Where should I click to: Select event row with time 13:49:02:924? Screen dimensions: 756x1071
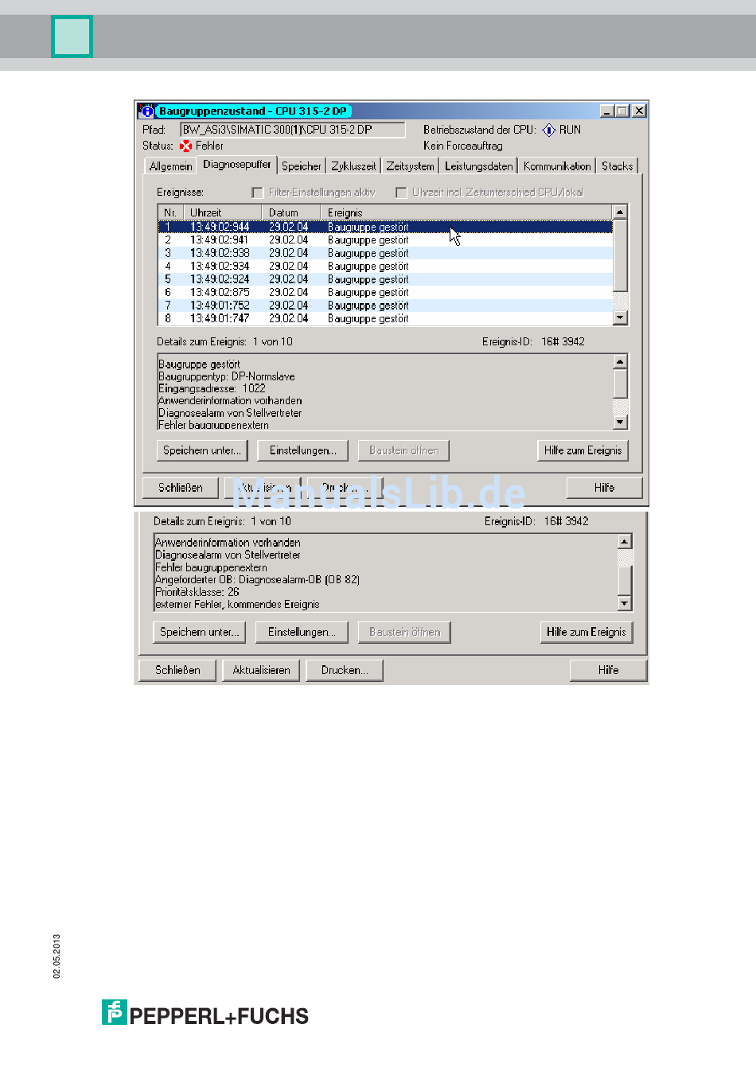(385, 279)
